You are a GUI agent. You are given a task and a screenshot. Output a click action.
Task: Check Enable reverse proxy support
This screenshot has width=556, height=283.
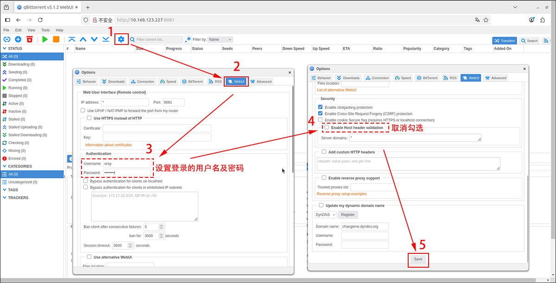[324, 178]
